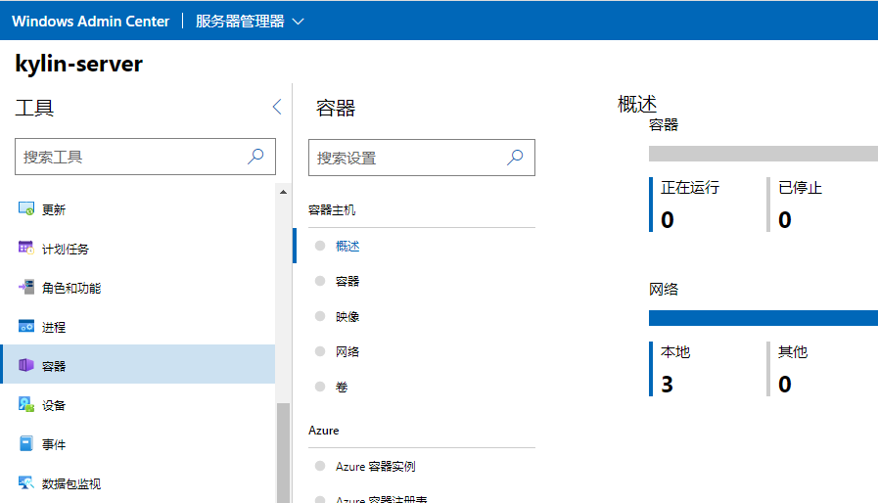Click the kylin-server server name
Image resolution: width=878 pixels, height=503 pixels.
click(x=78, y=64)
